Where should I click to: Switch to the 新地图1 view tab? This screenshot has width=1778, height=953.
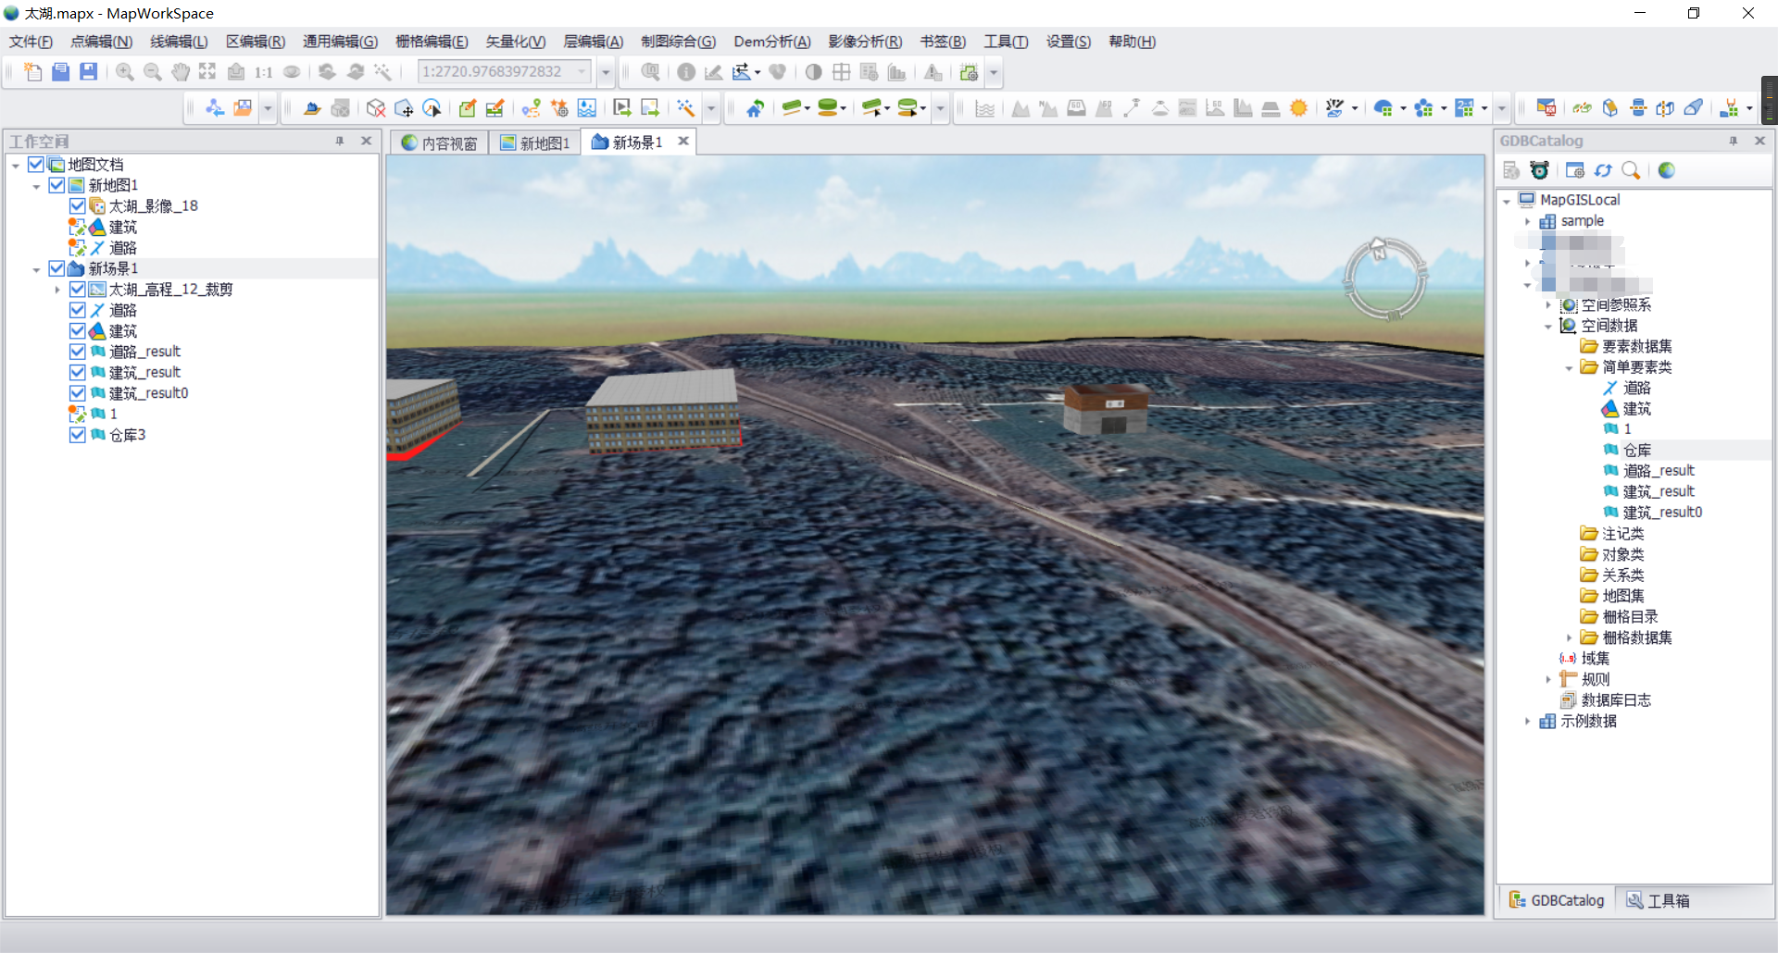535,142
